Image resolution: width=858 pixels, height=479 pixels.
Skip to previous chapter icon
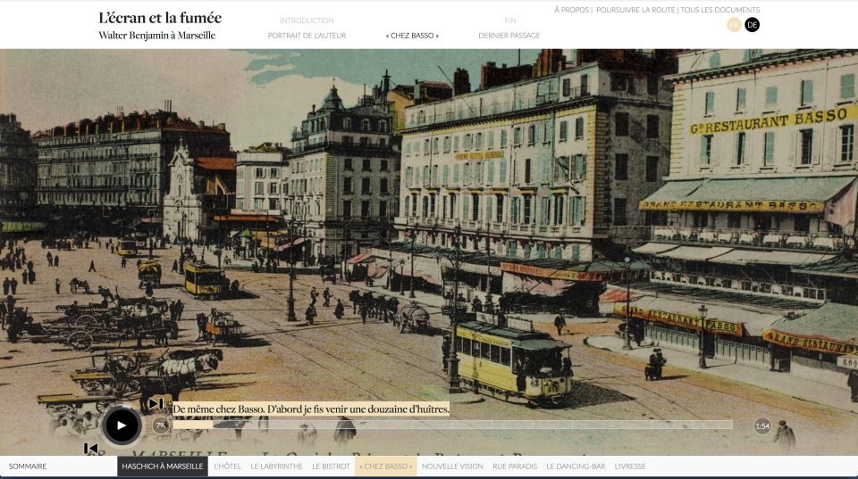91,449
